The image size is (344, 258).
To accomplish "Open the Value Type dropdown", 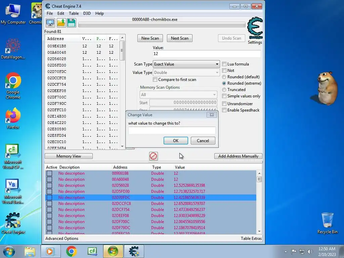I will tap(186, 73).
